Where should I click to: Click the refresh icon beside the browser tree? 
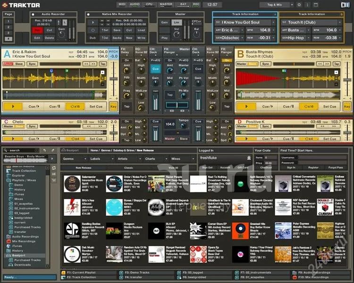pos(54,168)
